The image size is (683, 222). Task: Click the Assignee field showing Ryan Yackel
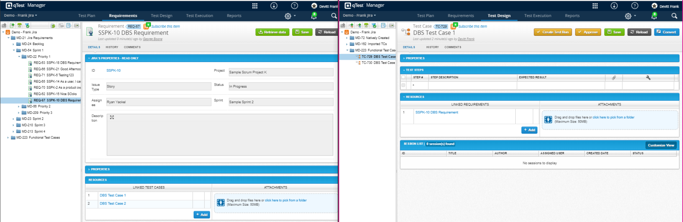[158, 102]
